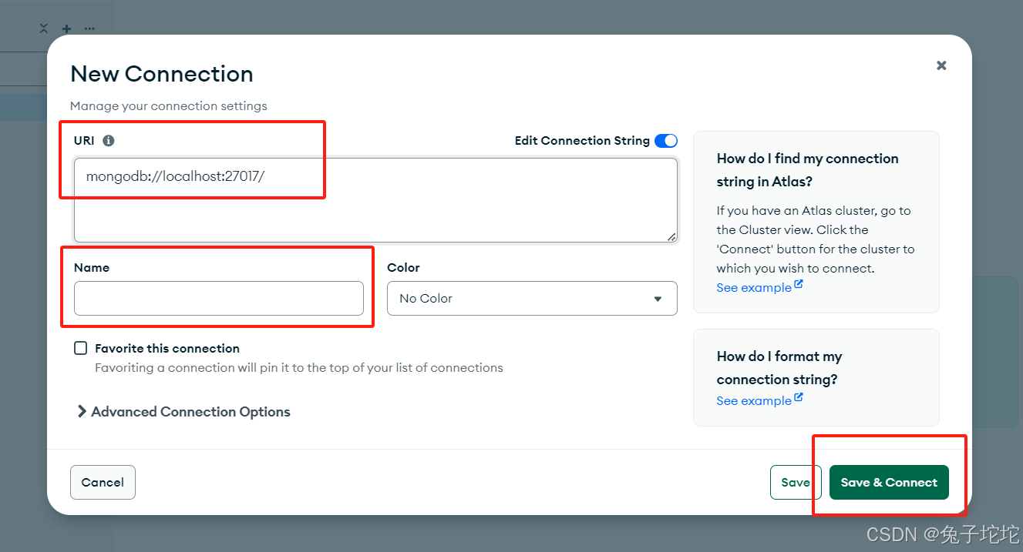Click Save & Connect button
Screen dimensions: 1023x552
(x=889, y=483)
